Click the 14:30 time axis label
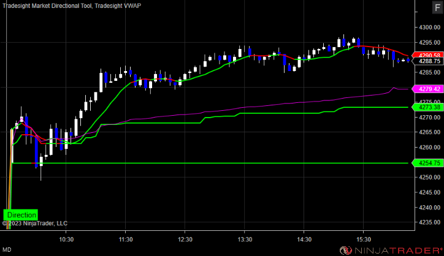444x256 pixels. click(304, 239)
